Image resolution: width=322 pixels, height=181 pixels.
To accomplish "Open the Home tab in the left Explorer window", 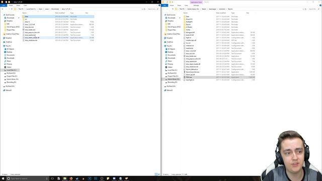I will click(x=11, y=6).
